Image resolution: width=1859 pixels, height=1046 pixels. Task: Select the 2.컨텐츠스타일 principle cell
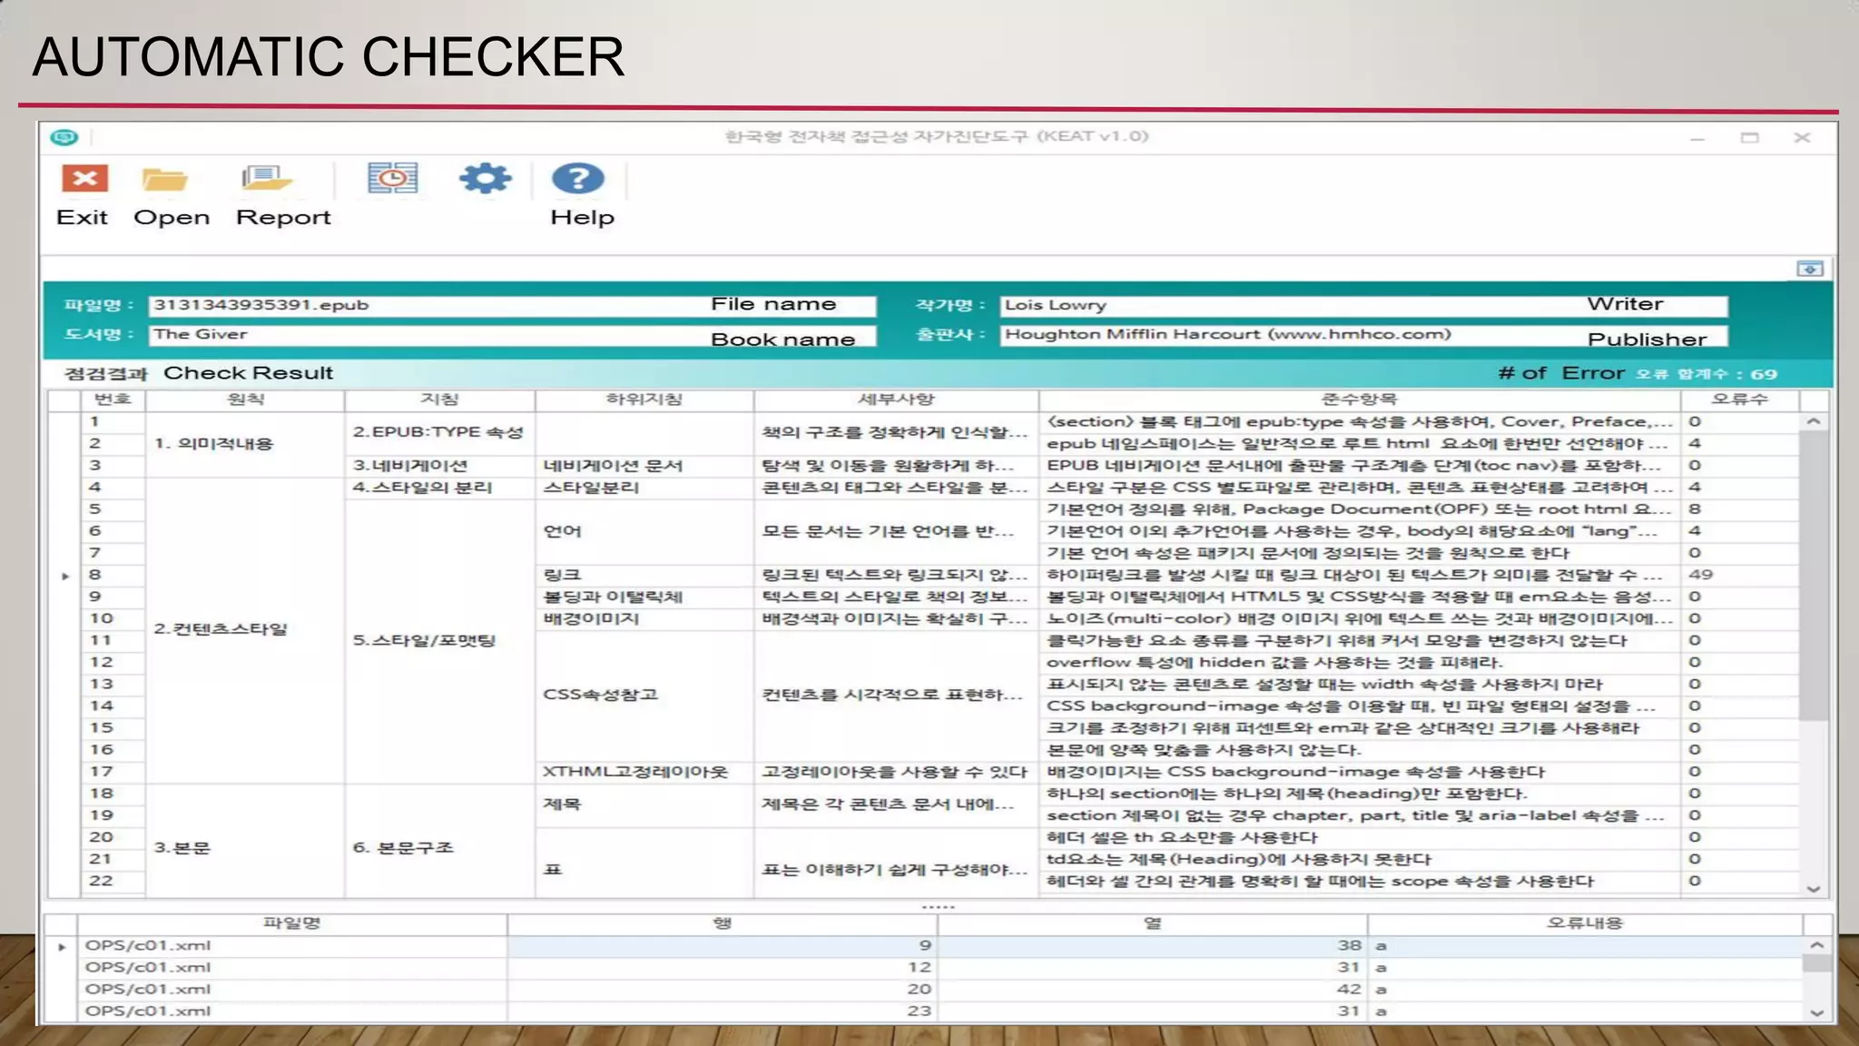pos(245,629)
